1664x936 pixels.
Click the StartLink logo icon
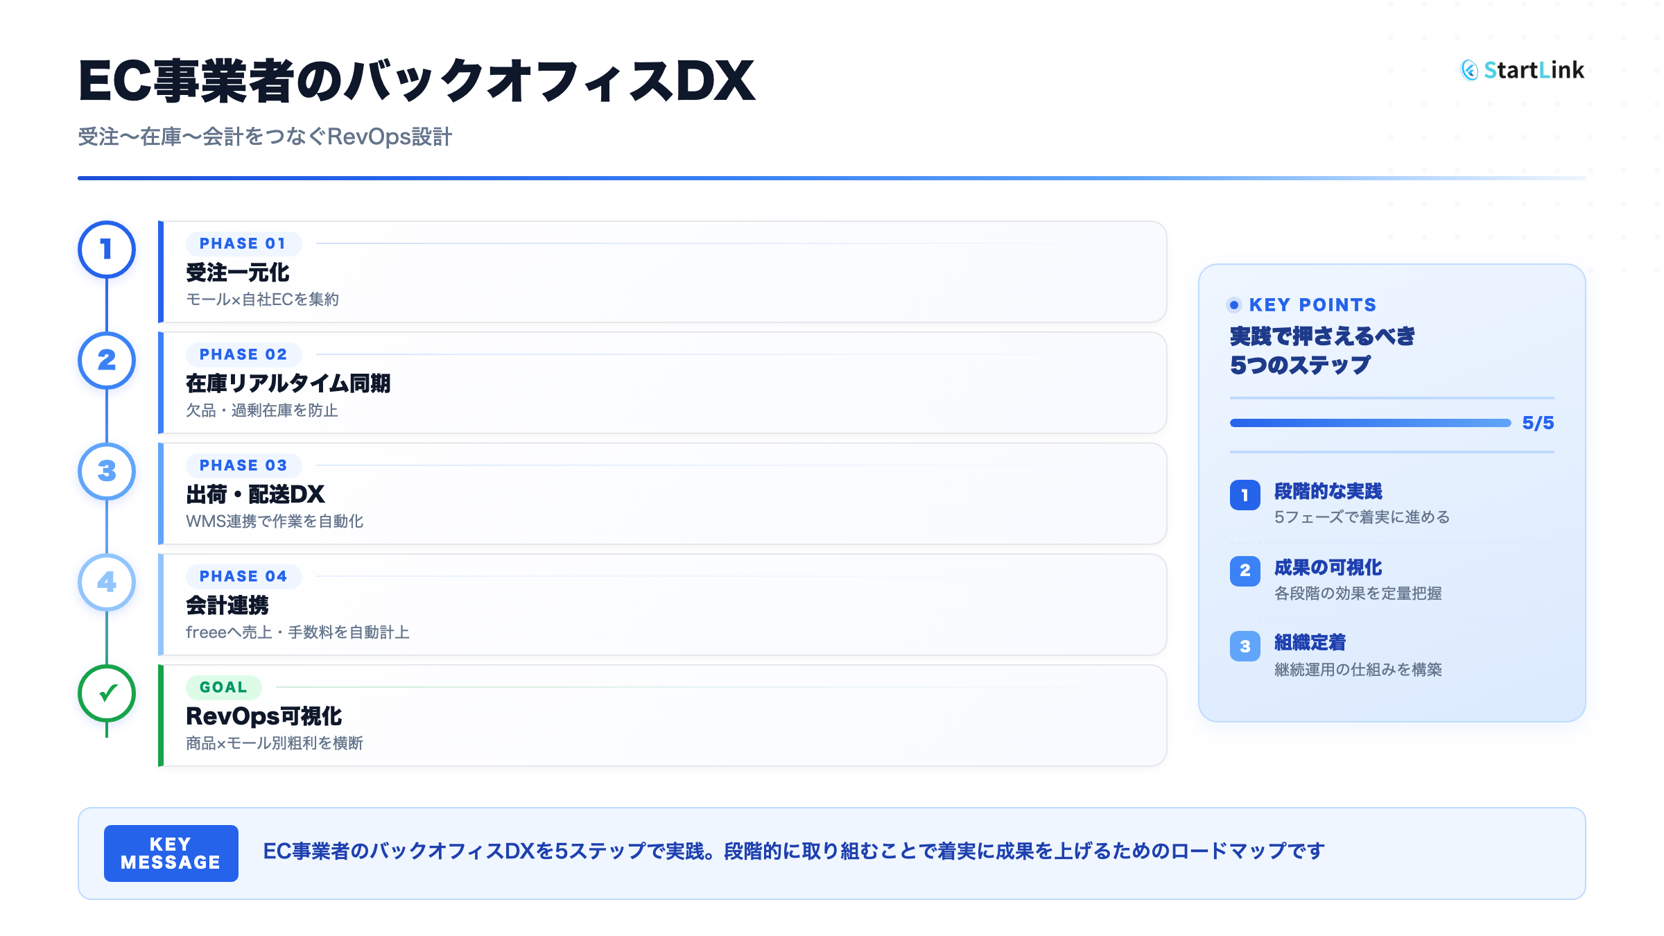pyautogui.click(x=1469, y=70)
